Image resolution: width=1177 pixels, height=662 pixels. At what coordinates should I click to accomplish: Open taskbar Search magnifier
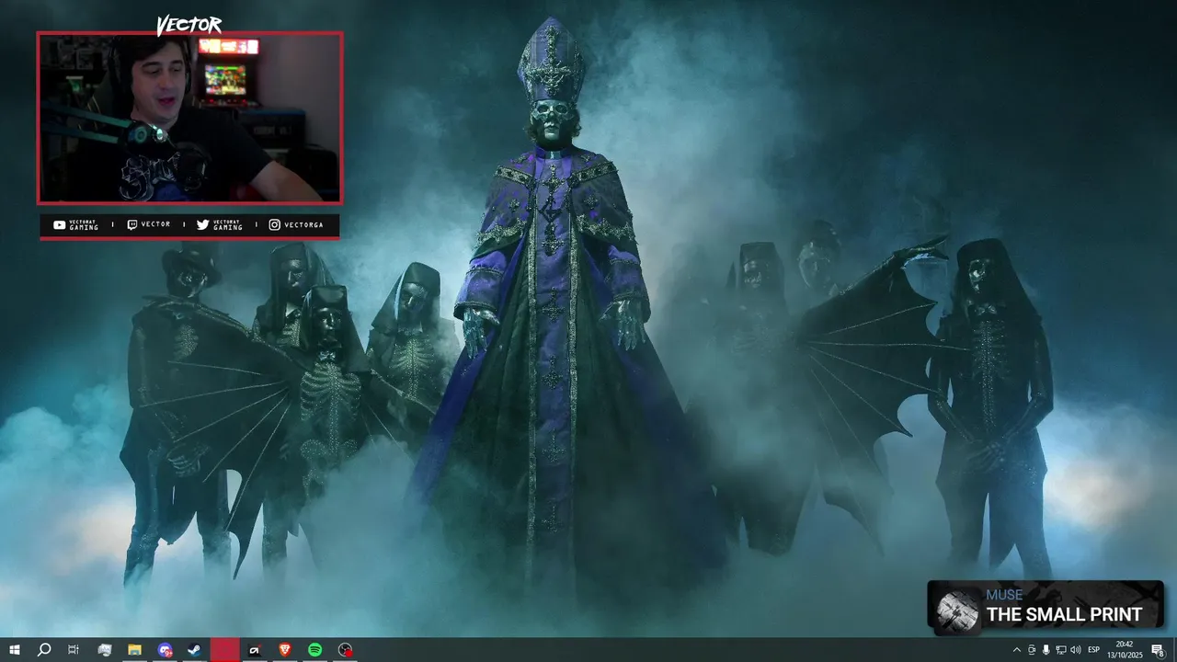coord(43,650)
